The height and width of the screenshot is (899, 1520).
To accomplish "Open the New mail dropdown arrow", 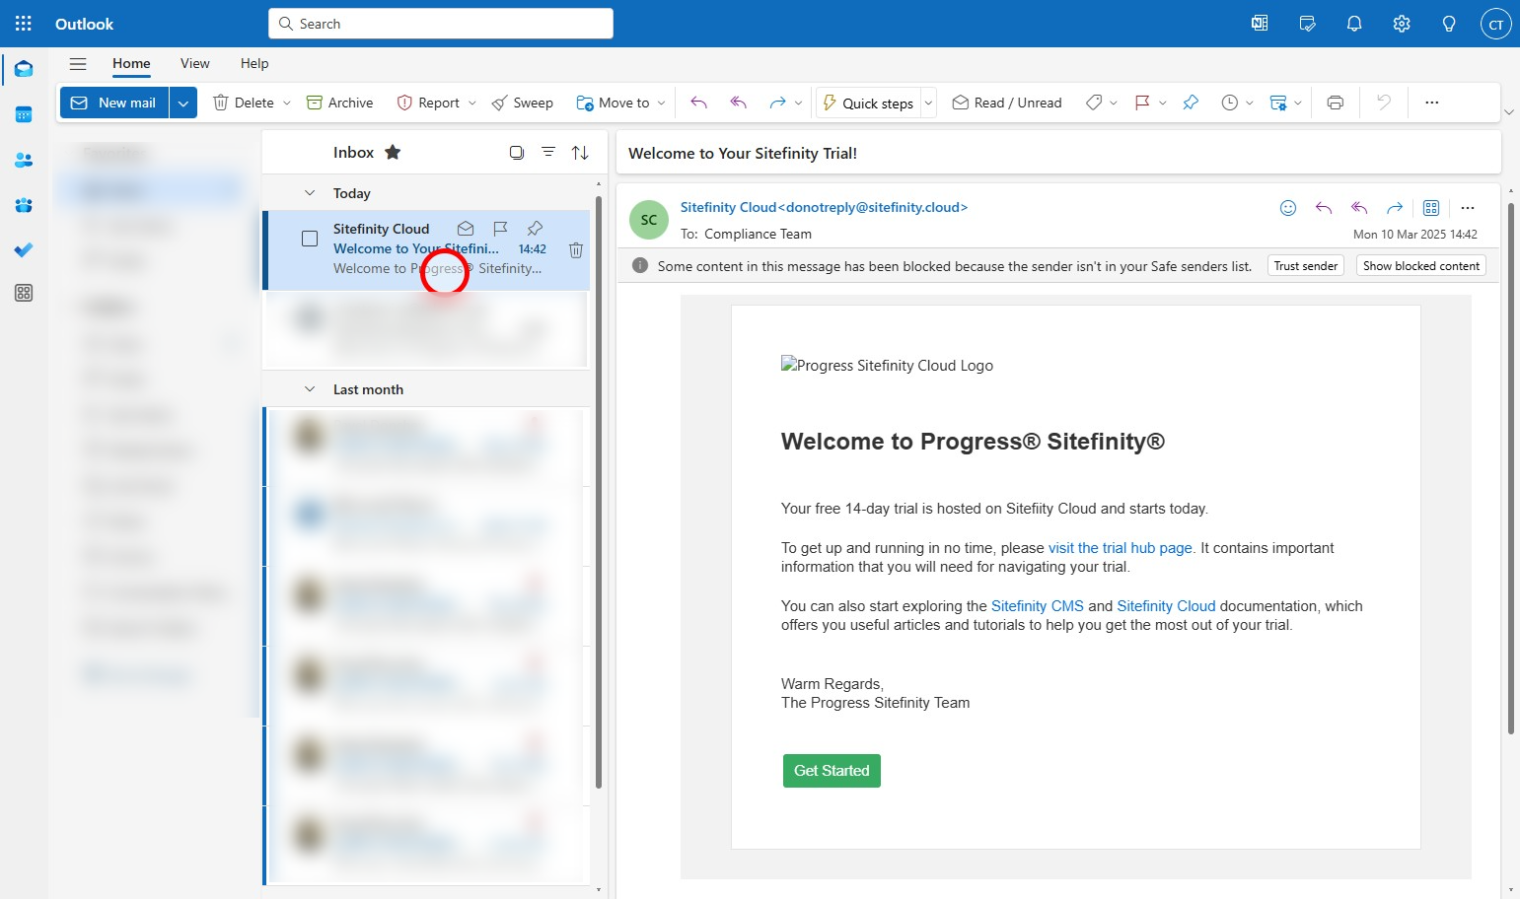I will [183, 103].
